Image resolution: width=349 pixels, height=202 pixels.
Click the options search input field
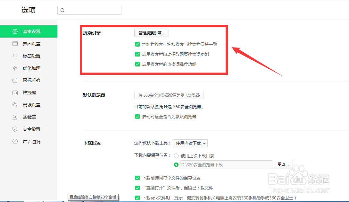coord(89,10)
